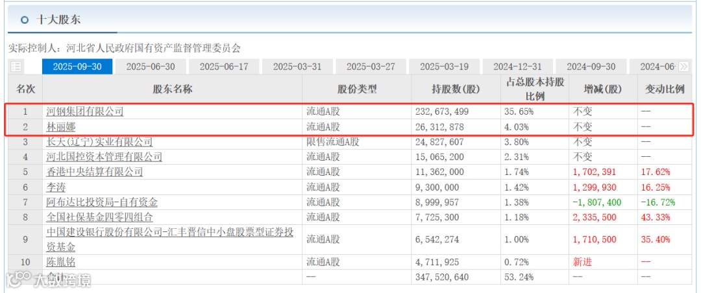Select the 2025-09-30 date tab

(x=77, y=67)
